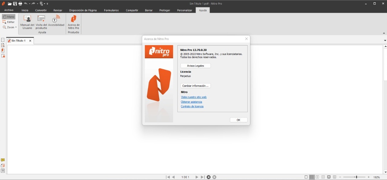Switch to single page view
Image resolution: width=387 pixels, height=180 pixels.
click(x=306, y=177)
